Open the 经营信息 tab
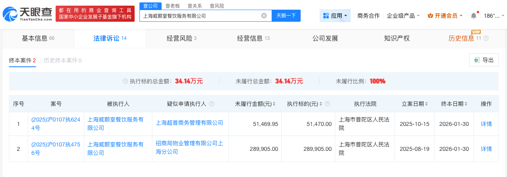507x177 pixels. coord(253,38)
